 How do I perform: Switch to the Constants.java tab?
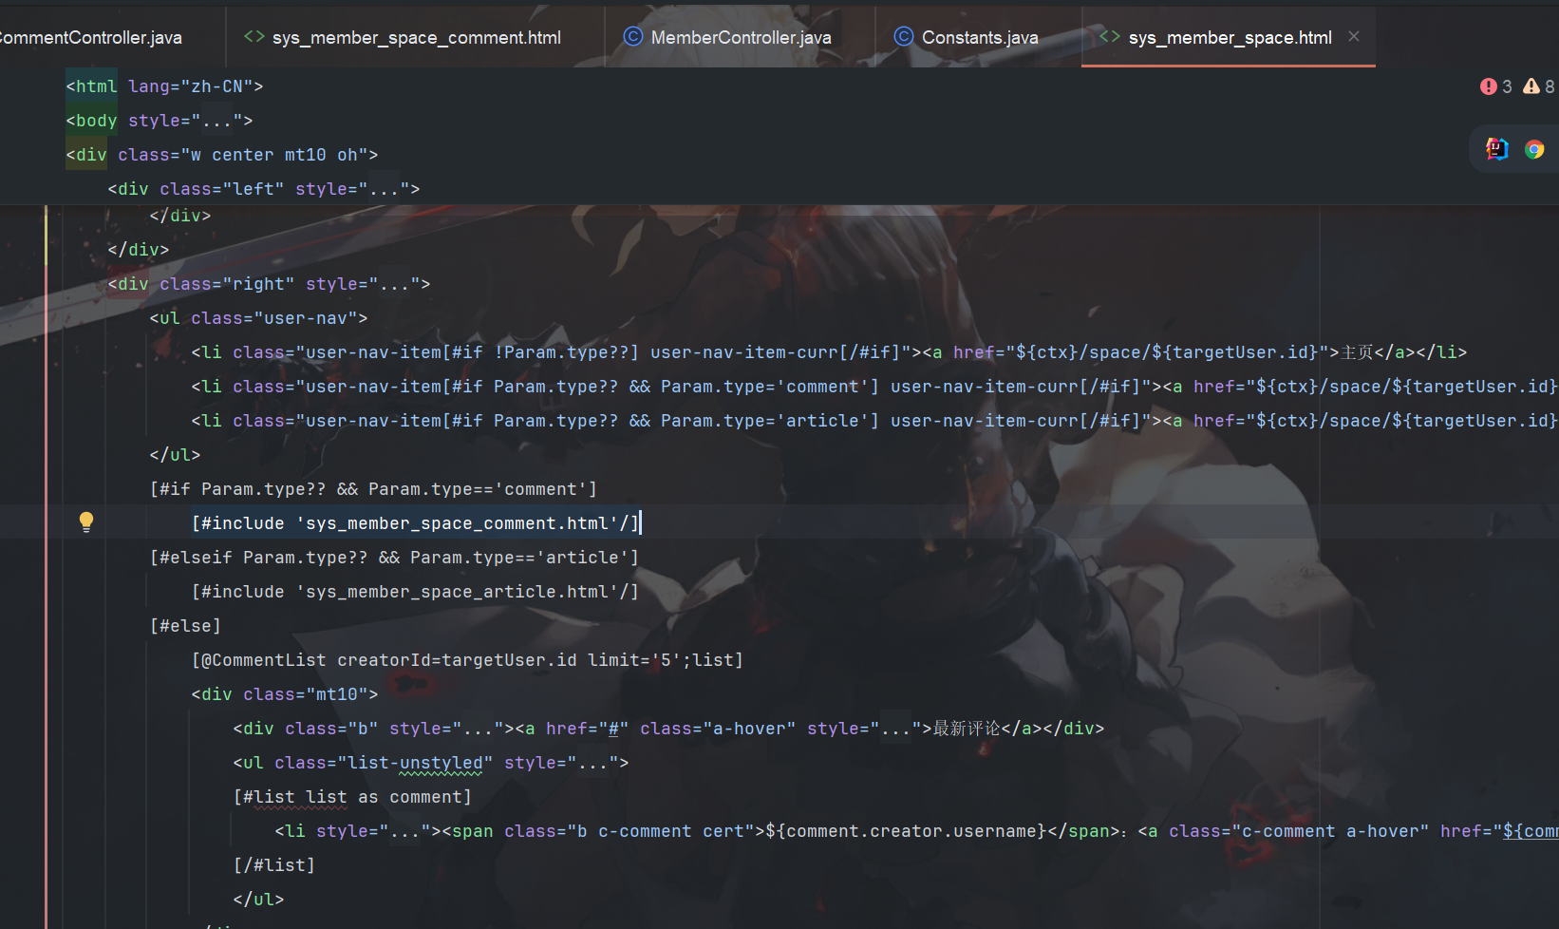point(979,38)
